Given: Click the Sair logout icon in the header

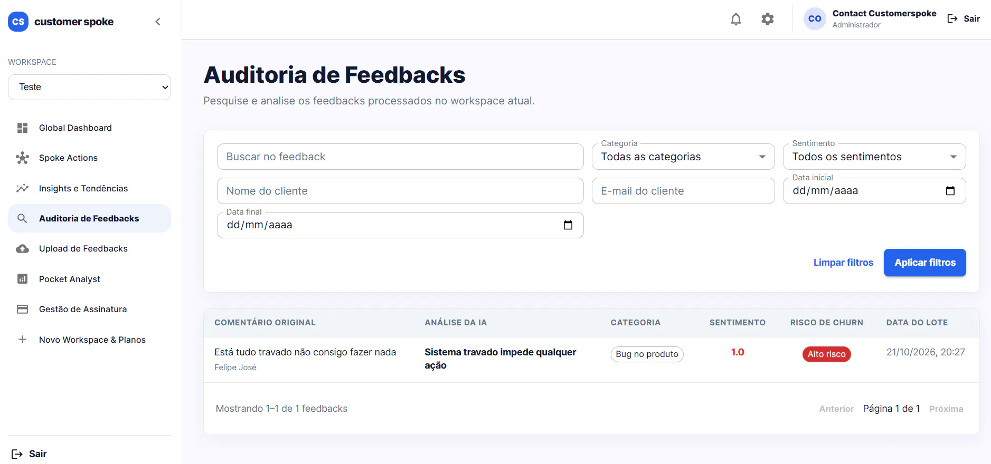Looking at the screenshot, I should [952, 19].
